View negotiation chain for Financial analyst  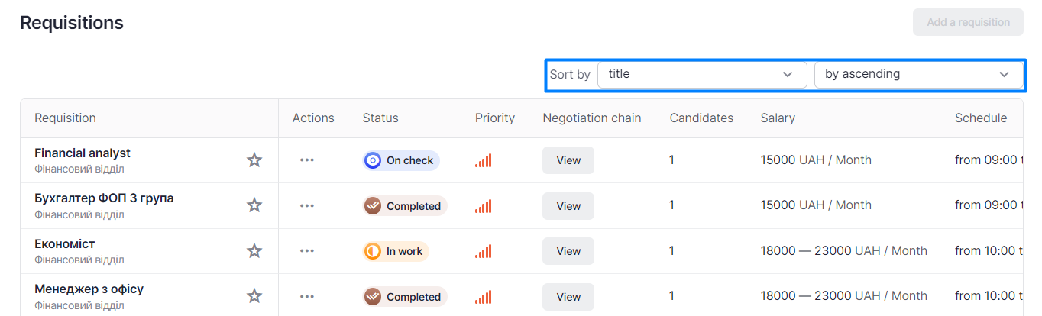(x=568, y=160)
